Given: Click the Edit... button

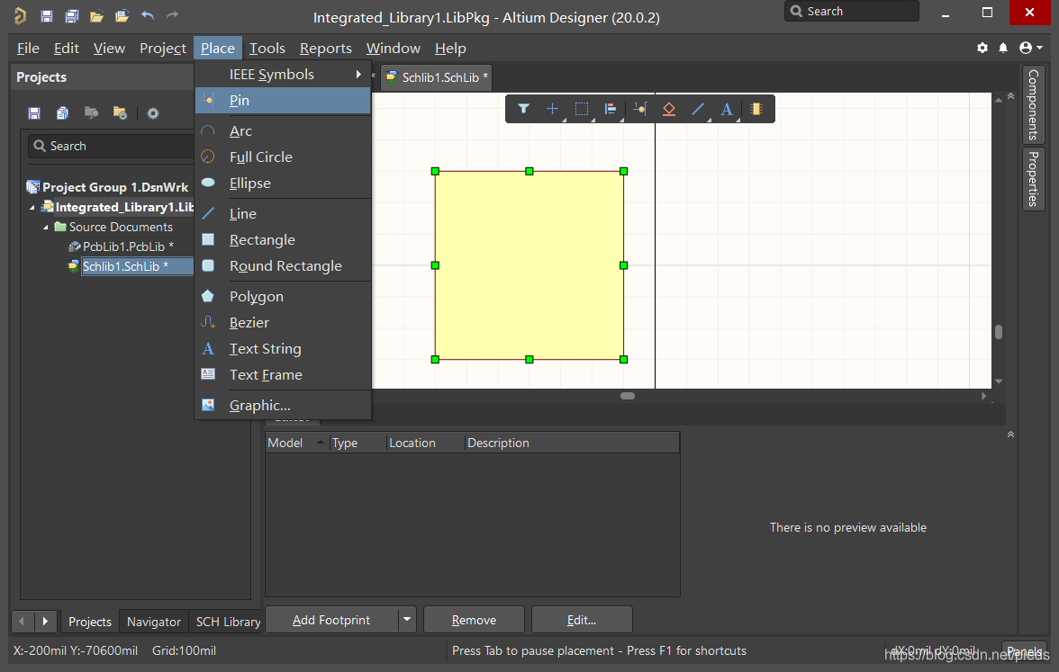Looking at the screenshot, I should point(582,620).
